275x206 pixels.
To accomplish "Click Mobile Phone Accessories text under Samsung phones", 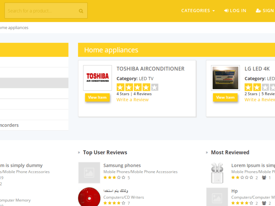I will (x=141, y=172).
